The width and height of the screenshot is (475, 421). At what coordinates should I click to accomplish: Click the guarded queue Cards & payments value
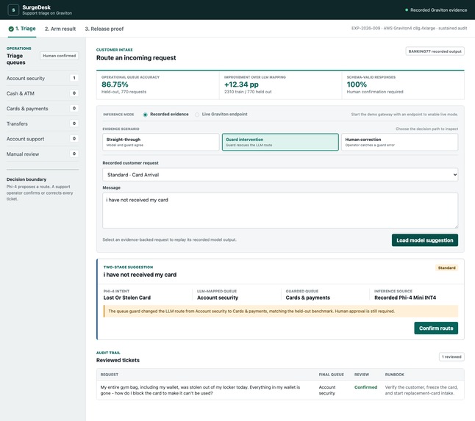tap(308, 298)
